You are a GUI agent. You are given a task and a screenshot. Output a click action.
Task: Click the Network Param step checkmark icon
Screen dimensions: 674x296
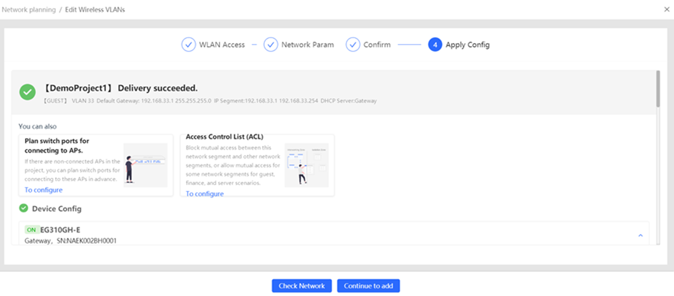(271, 45)
